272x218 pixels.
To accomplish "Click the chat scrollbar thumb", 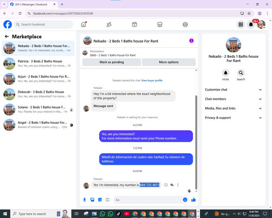I will point(196,142).
